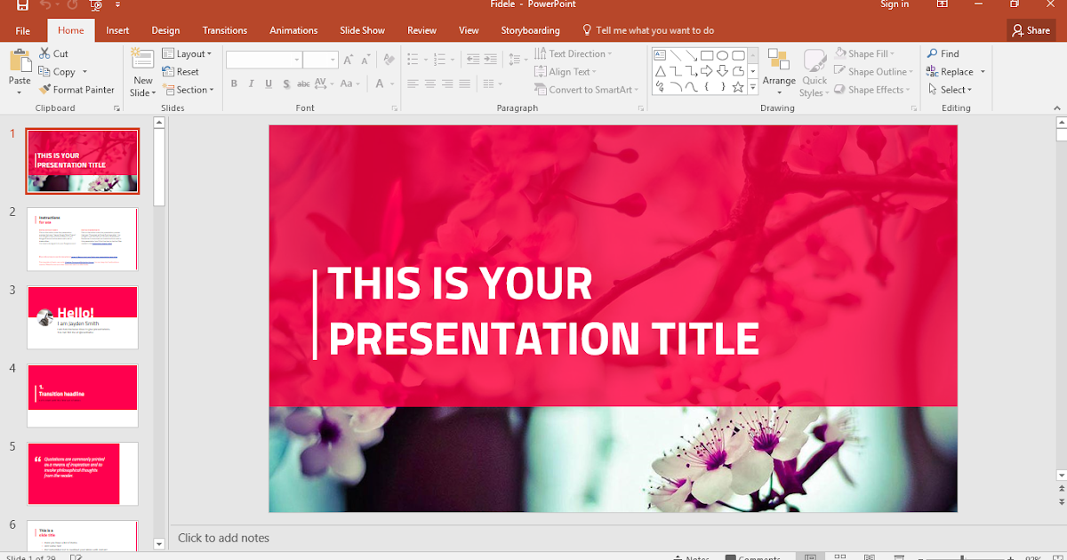The height and width of the screenshot is (560, 1067).
Task: Switch to the Design tab
Action: [165, 29]
